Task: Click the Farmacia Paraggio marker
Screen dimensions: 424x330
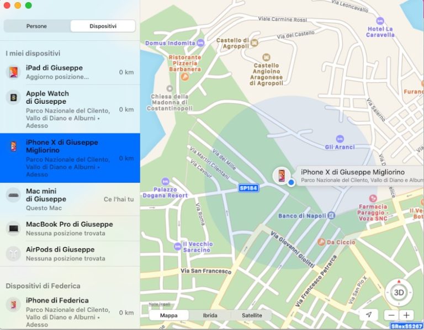Action: click(x=373, y=198)
